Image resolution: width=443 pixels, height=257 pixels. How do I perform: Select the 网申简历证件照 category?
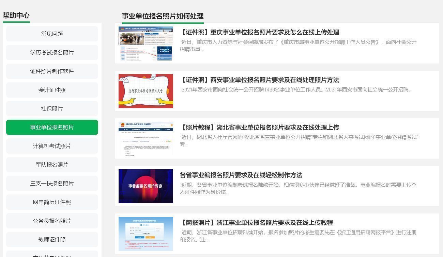click(x=52, y=202)
